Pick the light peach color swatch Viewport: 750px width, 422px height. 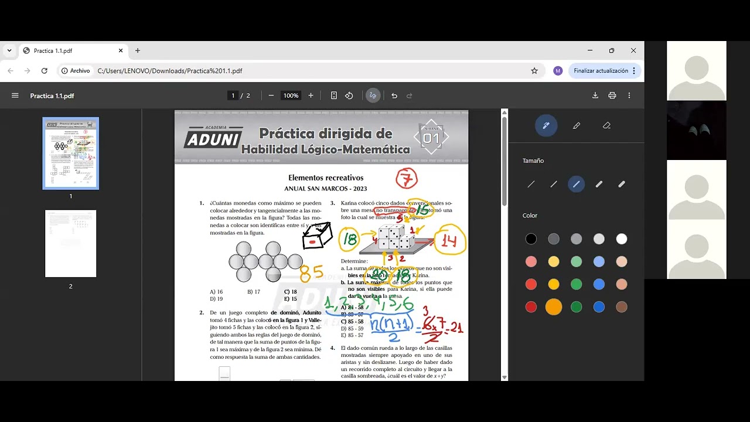(x=622, y=261)
